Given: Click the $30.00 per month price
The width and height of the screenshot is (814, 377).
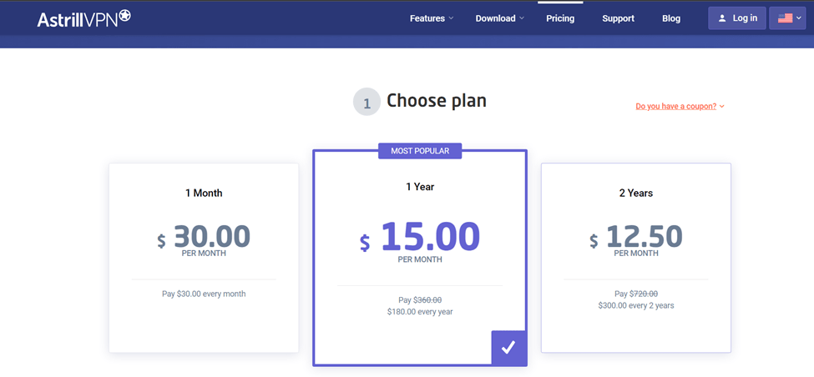Looking at the screenshot, I should point(204,238).
